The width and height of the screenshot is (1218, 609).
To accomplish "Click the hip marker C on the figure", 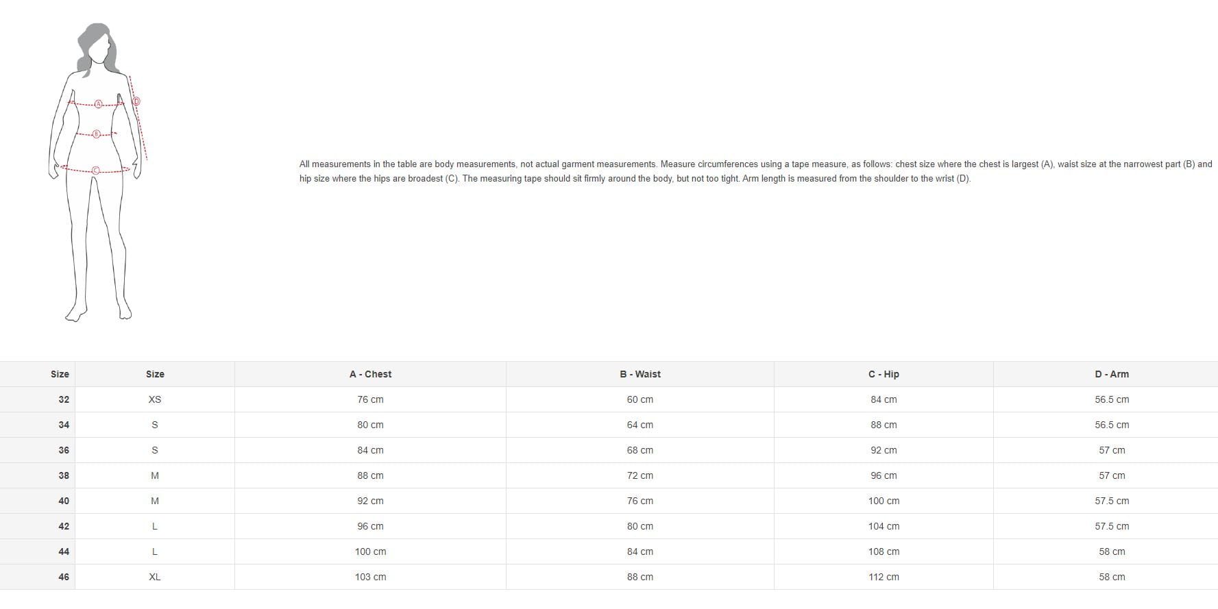I will pos(95,170).
